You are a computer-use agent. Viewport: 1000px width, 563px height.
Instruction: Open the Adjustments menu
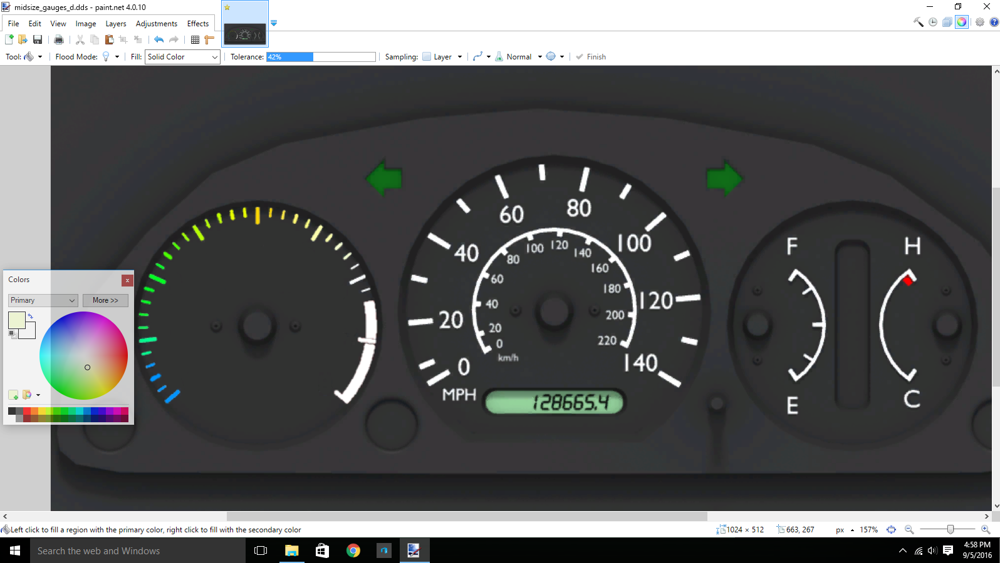tap(157, 24)
